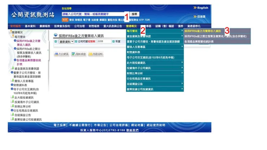The image size is (267, 150).
Task: Open the 營運概況 main menu
Action: click(x=131, y=26)
